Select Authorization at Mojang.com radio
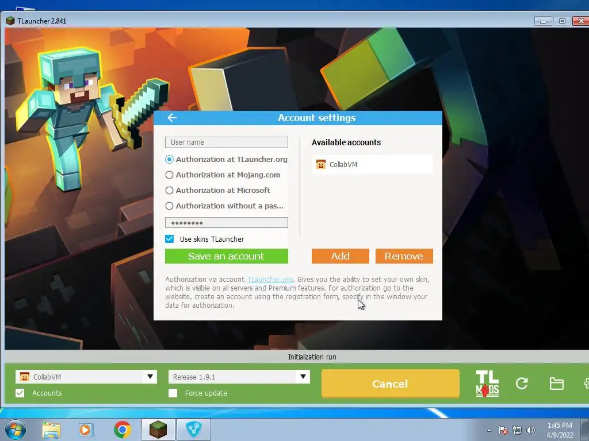Image resolution: width=589 pixels, height=441 pixels. pos(170,175)
